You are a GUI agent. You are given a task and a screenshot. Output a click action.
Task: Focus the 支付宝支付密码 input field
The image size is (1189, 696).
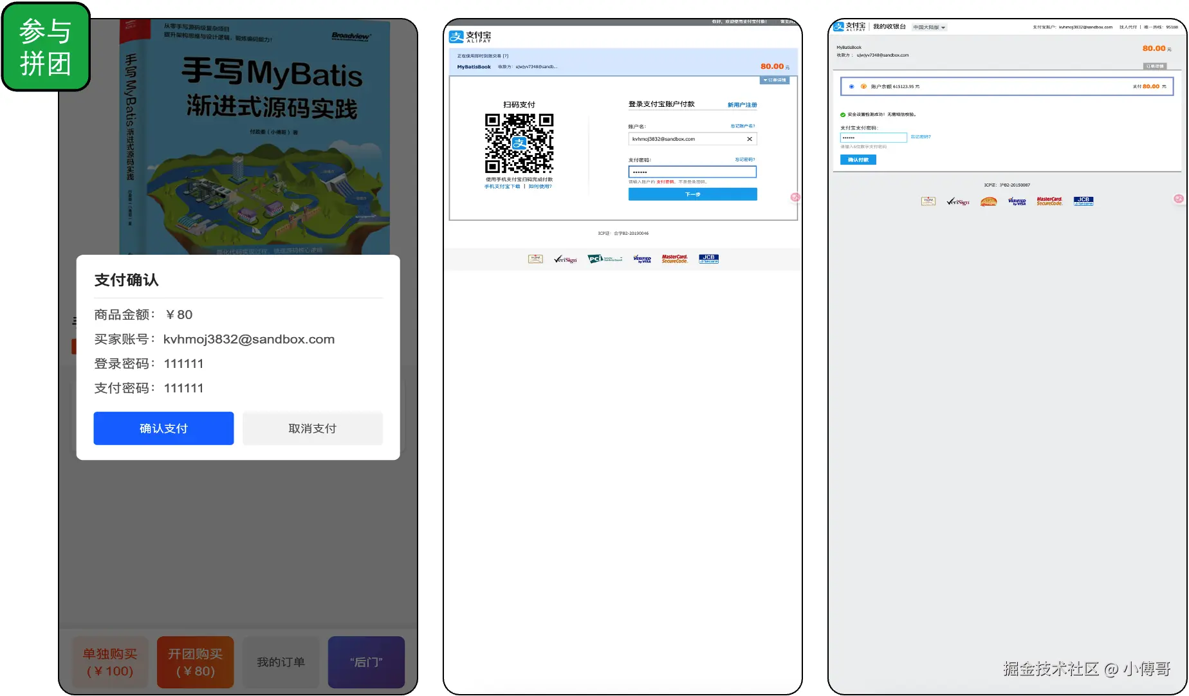tap(873, 138)
